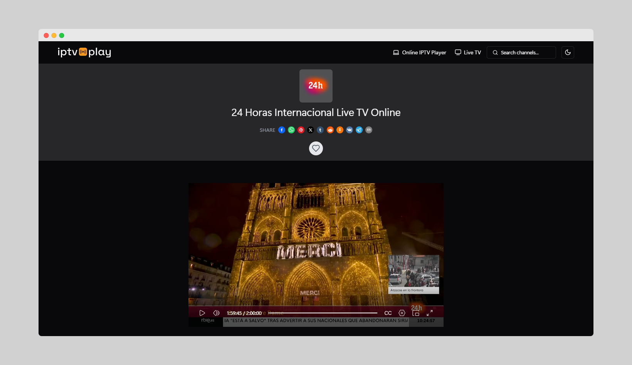Image resolution: width=632 pixels, height=365 pixels.
Task: Share the stream on Pinterest
Action: click(301, 130)
